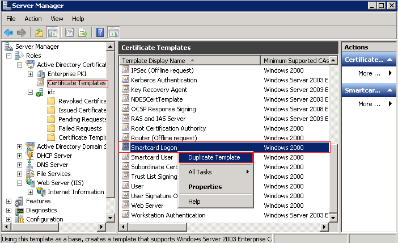
Task: Select the OCSP Response Signing template
Action: tap(163, 109)
